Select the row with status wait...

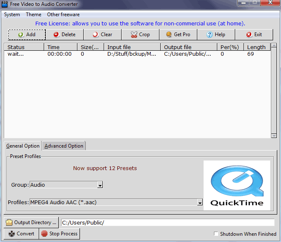tap(137, 54)
